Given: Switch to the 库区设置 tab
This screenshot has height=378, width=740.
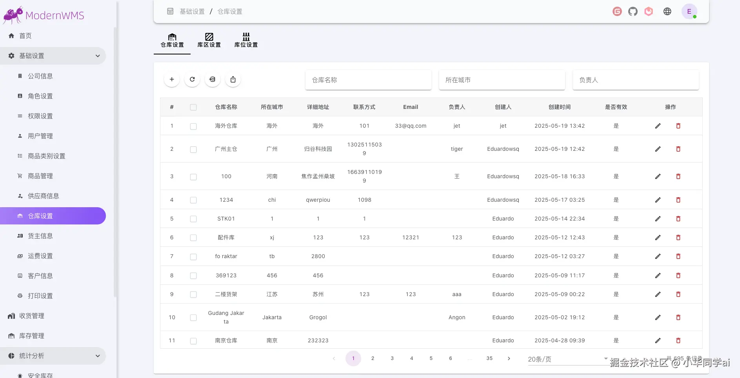Looking at the screenshot, I should (x=209, y=41).
